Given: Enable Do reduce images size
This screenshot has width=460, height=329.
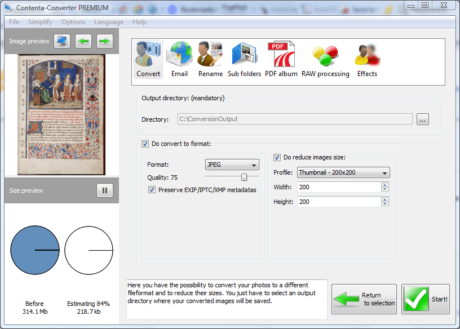Looking at the screenshot, I should click(x=276, y=158).
